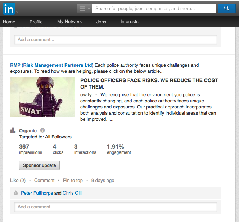Click the Targeted to: All Followers text
239x222 pixels.
point(45,137)
